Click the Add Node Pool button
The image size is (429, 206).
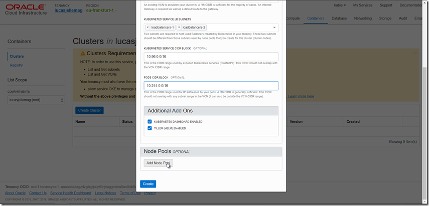coord(159,163)
